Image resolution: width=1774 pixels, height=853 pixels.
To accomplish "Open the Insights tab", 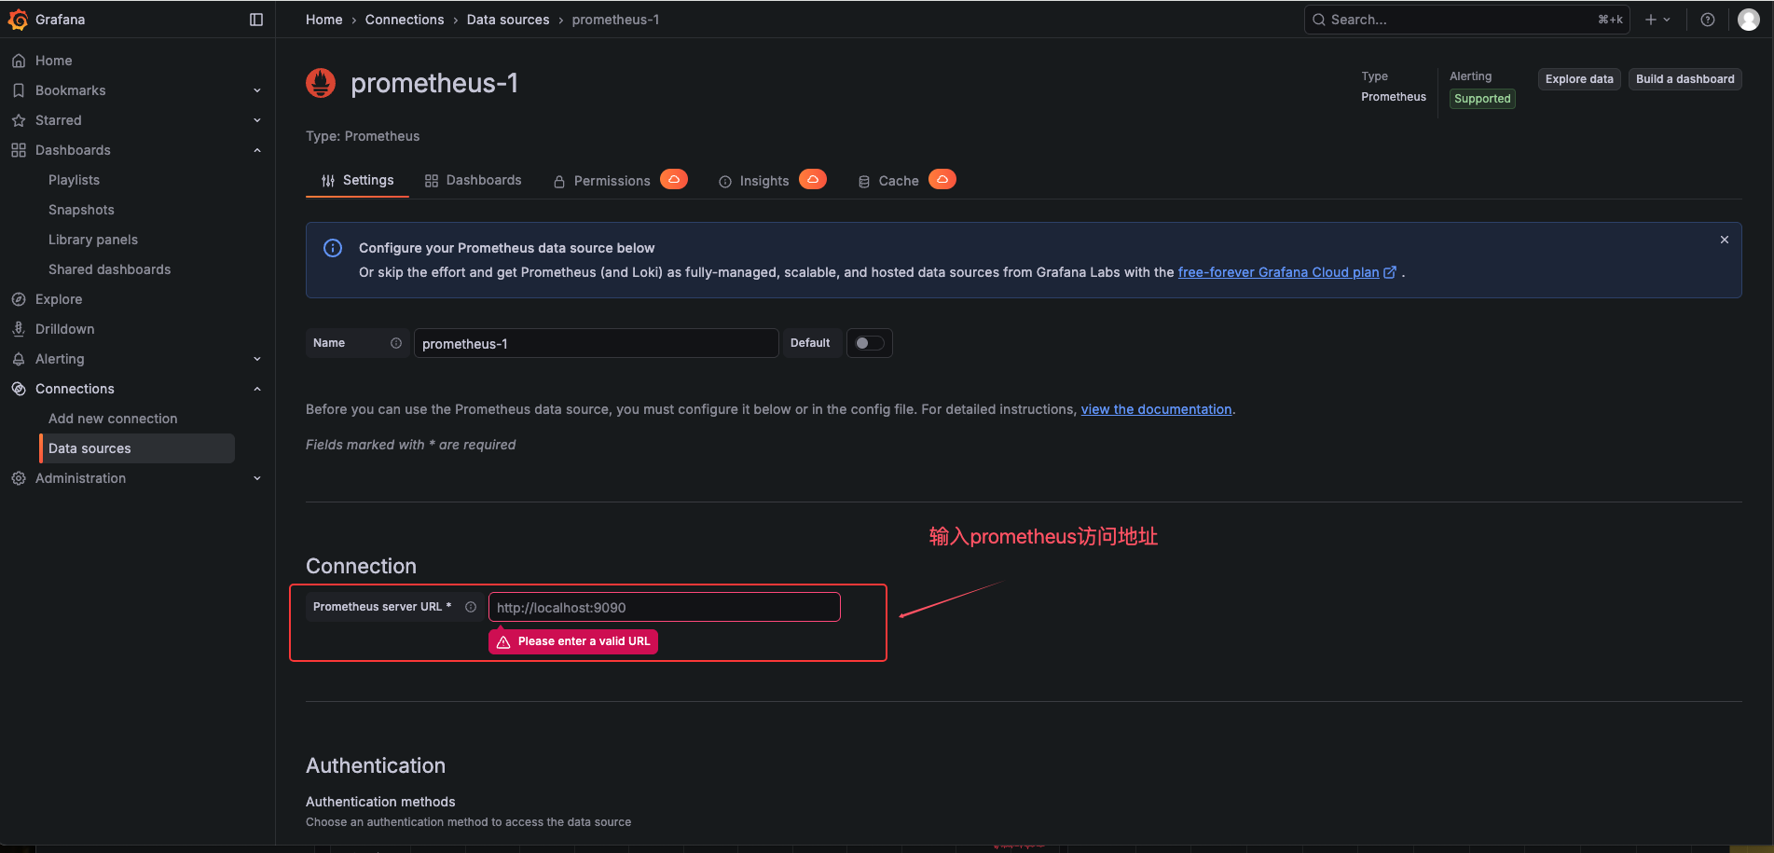I will (x=754, y=181).
